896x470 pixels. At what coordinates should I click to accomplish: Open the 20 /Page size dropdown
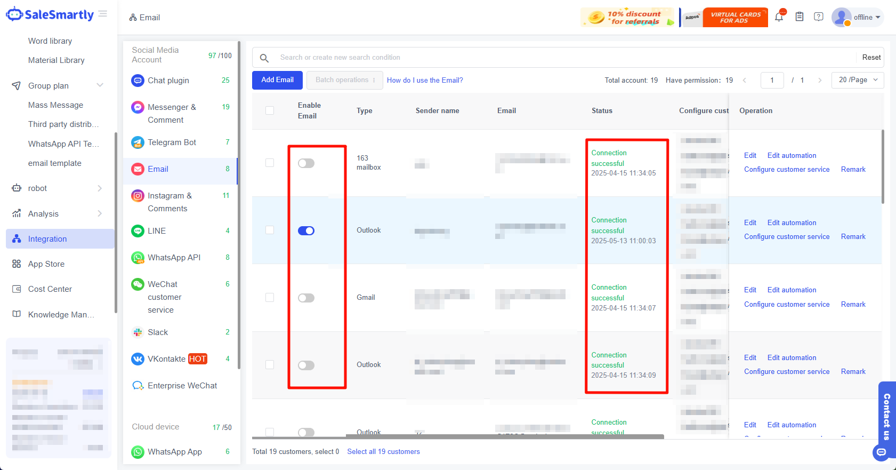pos(858,80)
